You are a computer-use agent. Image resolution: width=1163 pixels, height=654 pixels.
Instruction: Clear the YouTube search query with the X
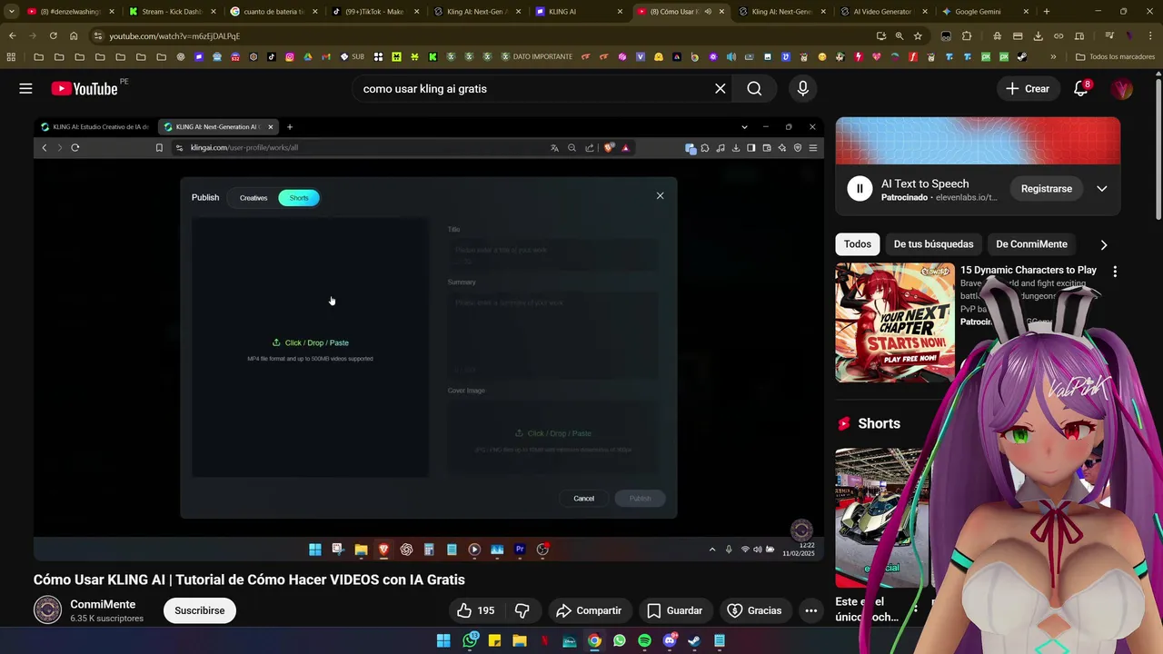coord(720,88)
